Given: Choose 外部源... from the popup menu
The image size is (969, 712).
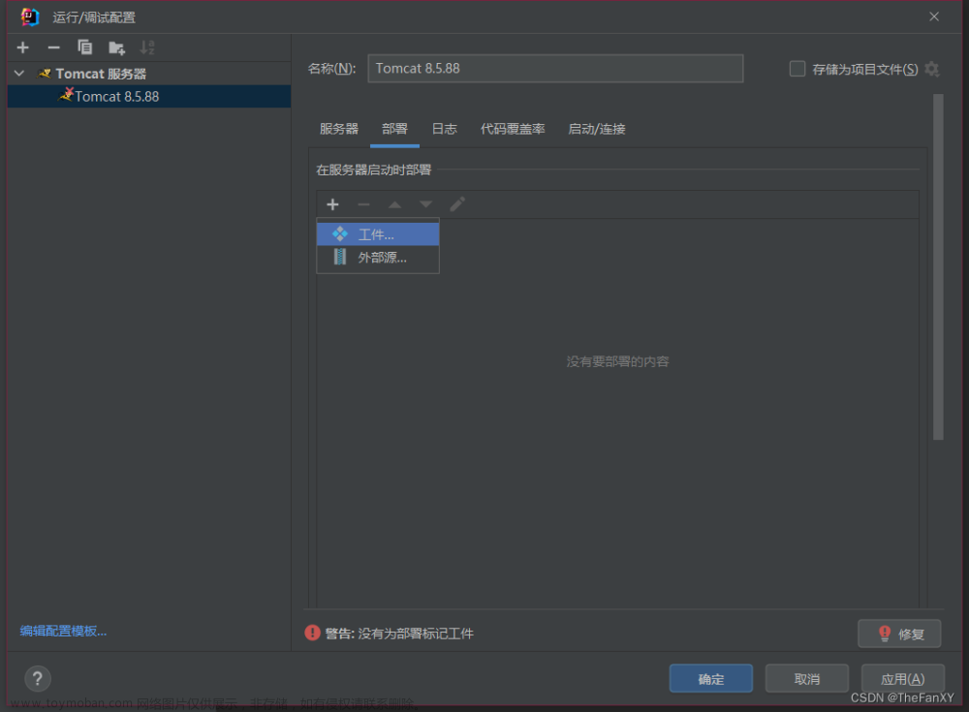Looking at the screenshot, I should pos(378,257).
